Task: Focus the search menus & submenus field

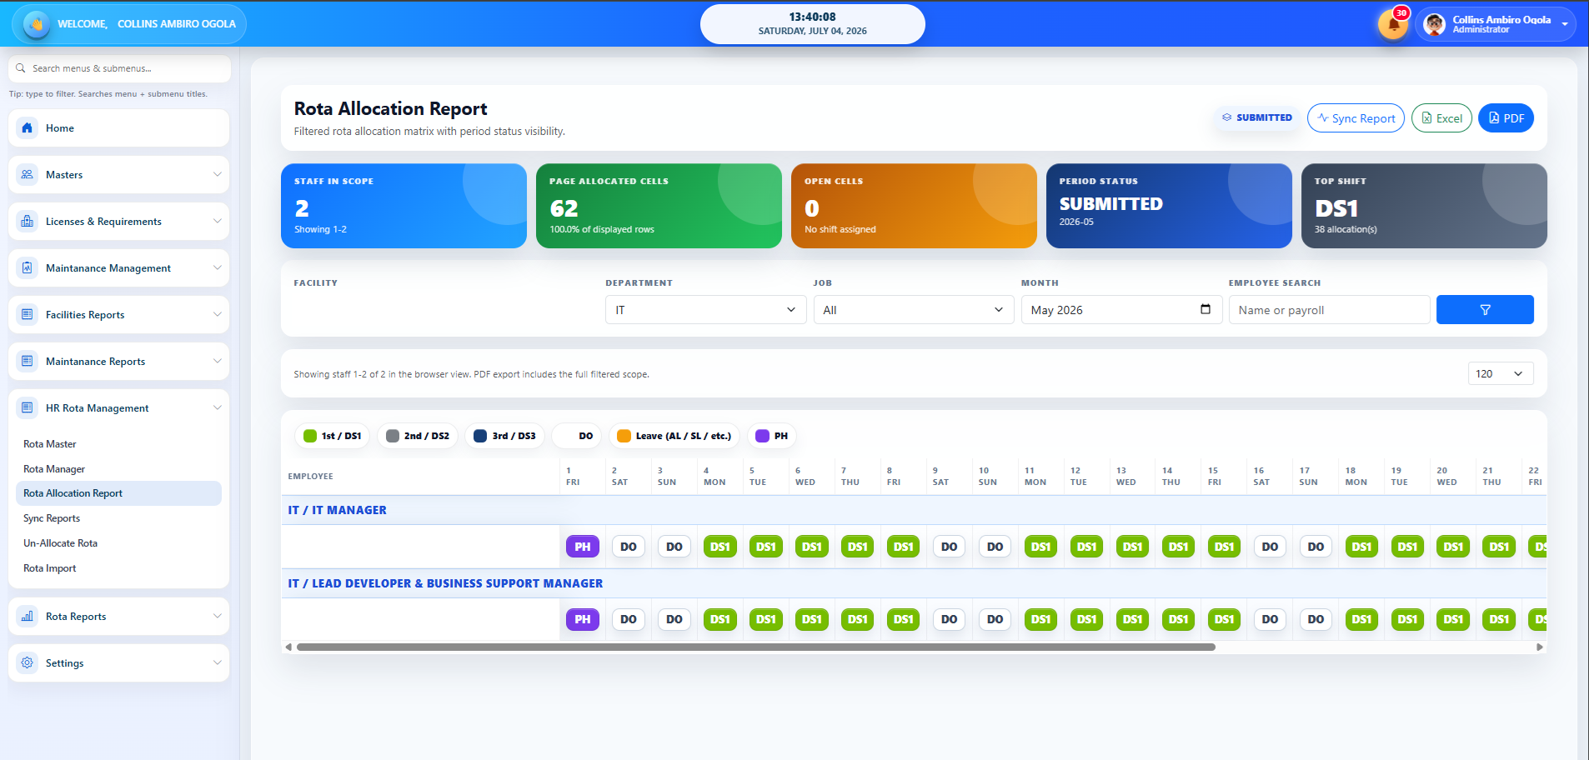Action: 119,68
